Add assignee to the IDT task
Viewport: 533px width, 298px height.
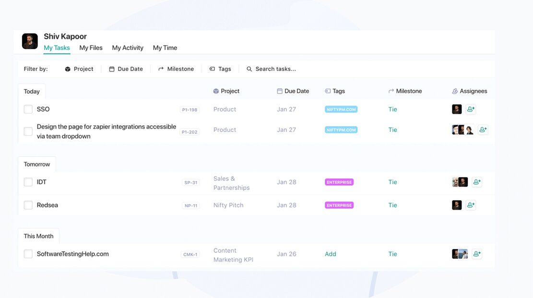tap(477, 182)
